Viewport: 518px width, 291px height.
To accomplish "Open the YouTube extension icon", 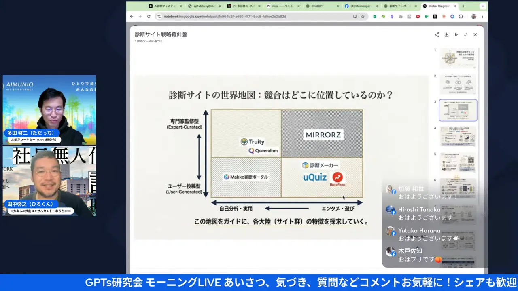I will pos(418,16).
